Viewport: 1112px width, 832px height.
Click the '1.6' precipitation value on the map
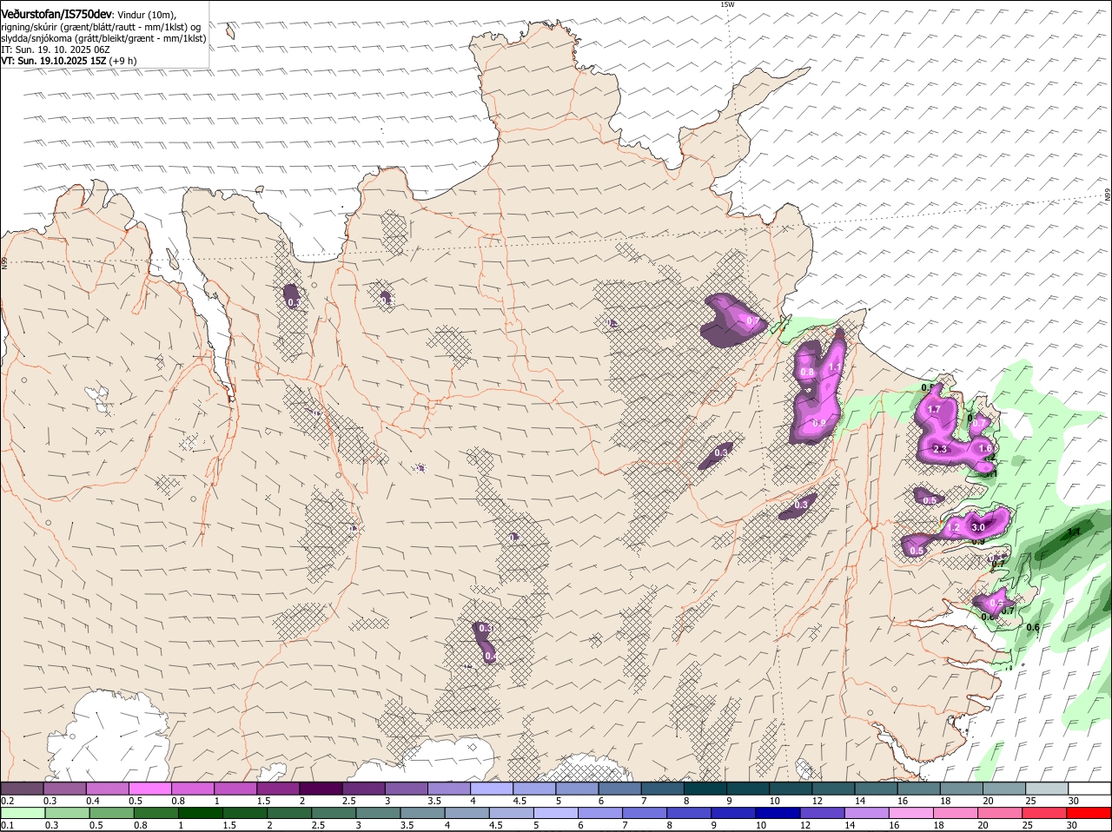985,448
